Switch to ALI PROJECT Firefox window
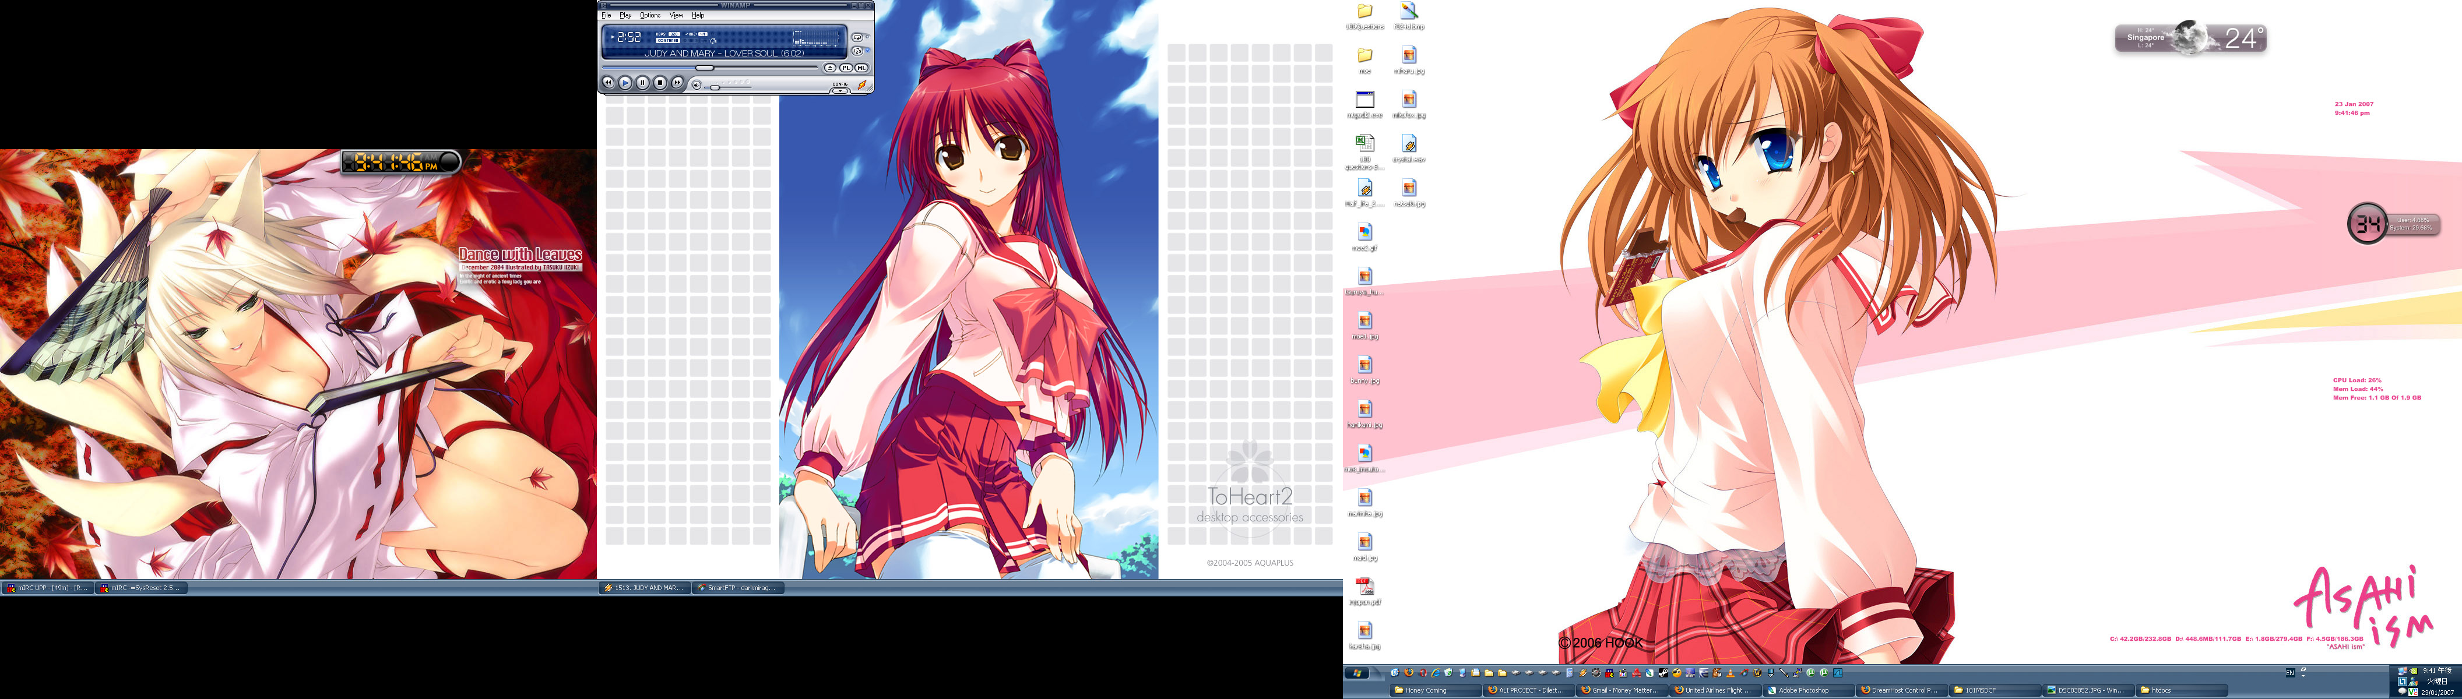This screenshot has width=2462, height=699. click(x=1529, y=690)
